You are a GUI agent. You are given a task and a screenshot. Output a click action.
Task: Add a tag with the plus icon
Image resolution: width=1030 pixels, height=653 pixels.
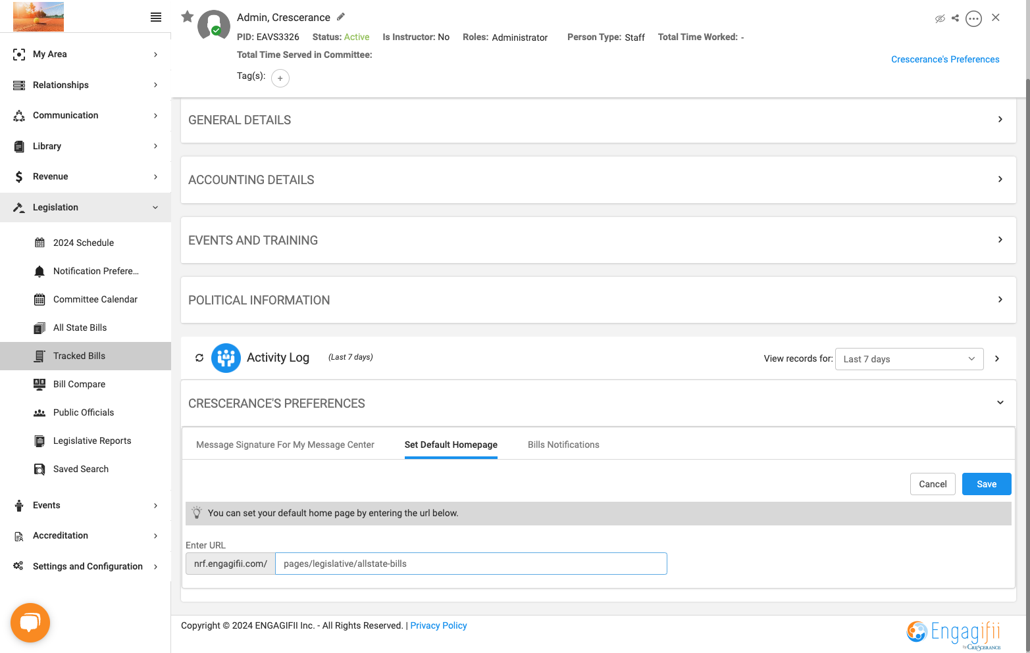click(280, 78)
